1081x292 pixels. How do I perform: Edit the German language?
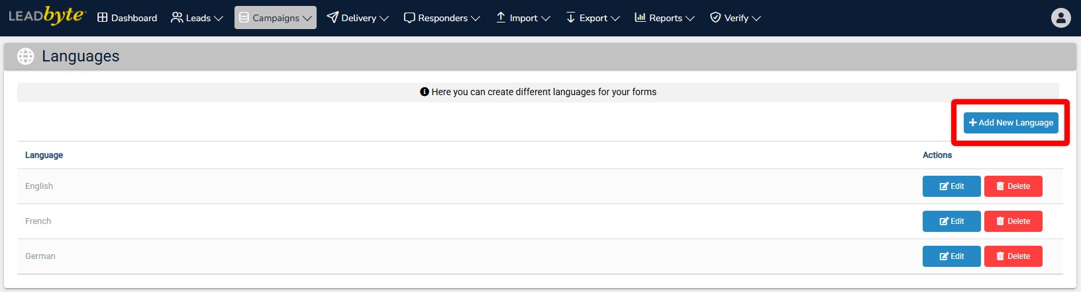pos(952,256)
